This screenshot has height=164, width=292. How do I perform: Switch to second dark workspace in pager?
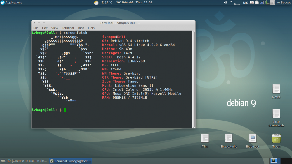(x=286, y=161)
